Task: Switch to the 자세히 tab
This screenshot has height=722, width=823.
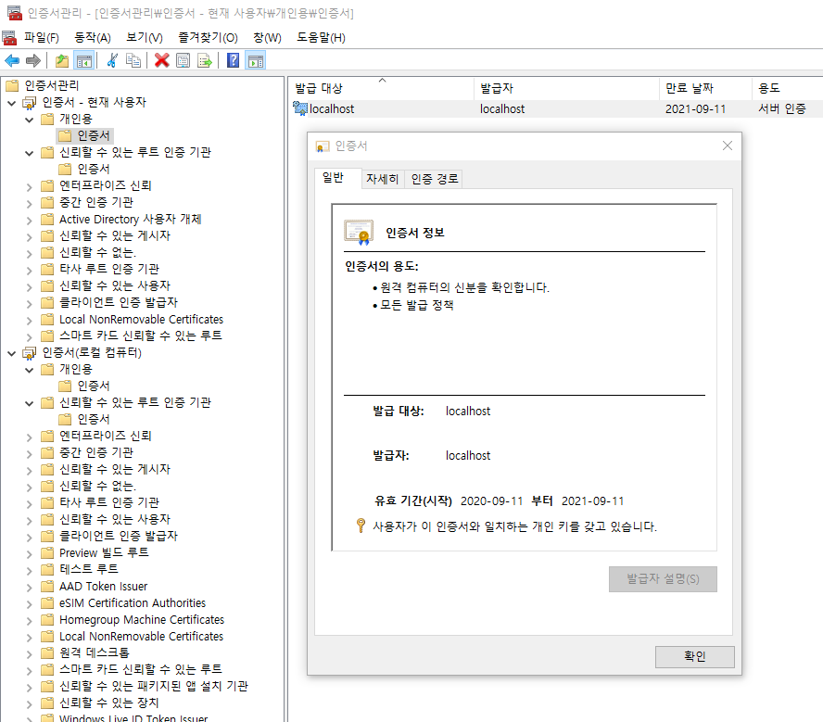Action: tap(382, 179)
